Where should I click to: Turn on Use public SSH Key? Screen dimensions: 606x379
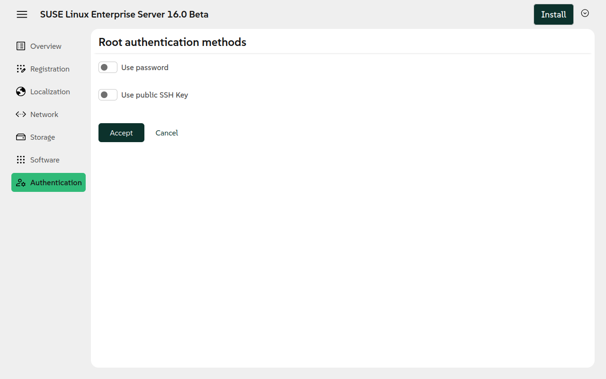107,95
